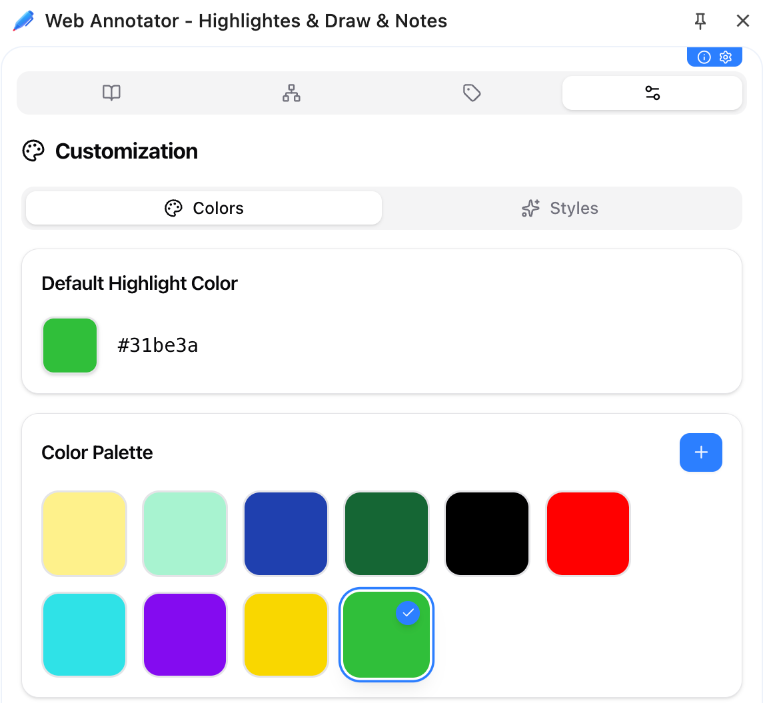Select the sitemap hierarchy tab icon
765x703 pixels.
[x=291, y=93]
